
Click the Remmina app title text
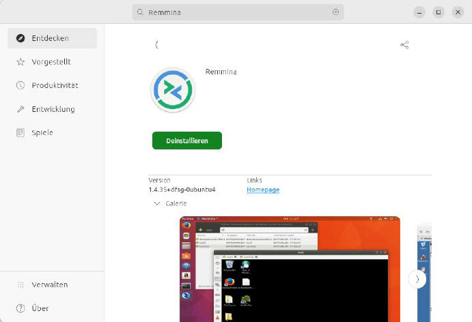tap(221, 72)
